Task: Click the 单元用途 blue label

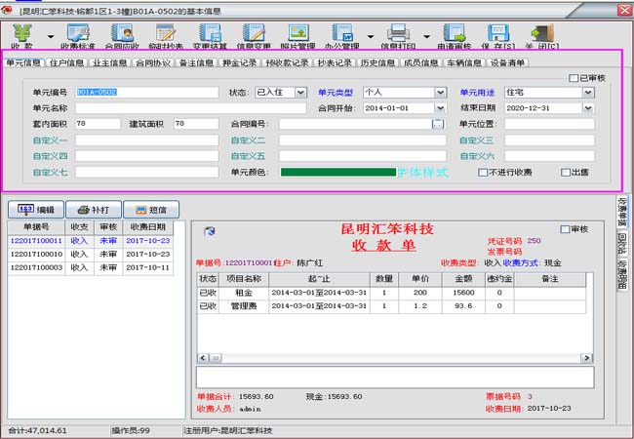Action: pyautogui.click(x=477, y=93)
